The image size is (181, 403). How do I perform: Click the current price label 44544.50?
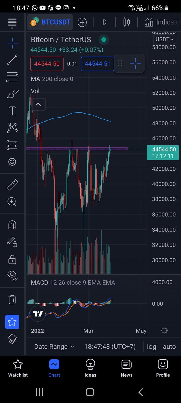pyautogui.click(x=163, y=153)
